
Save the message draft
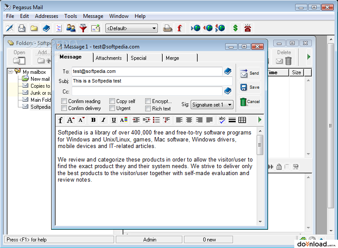[x=249, y=87]
